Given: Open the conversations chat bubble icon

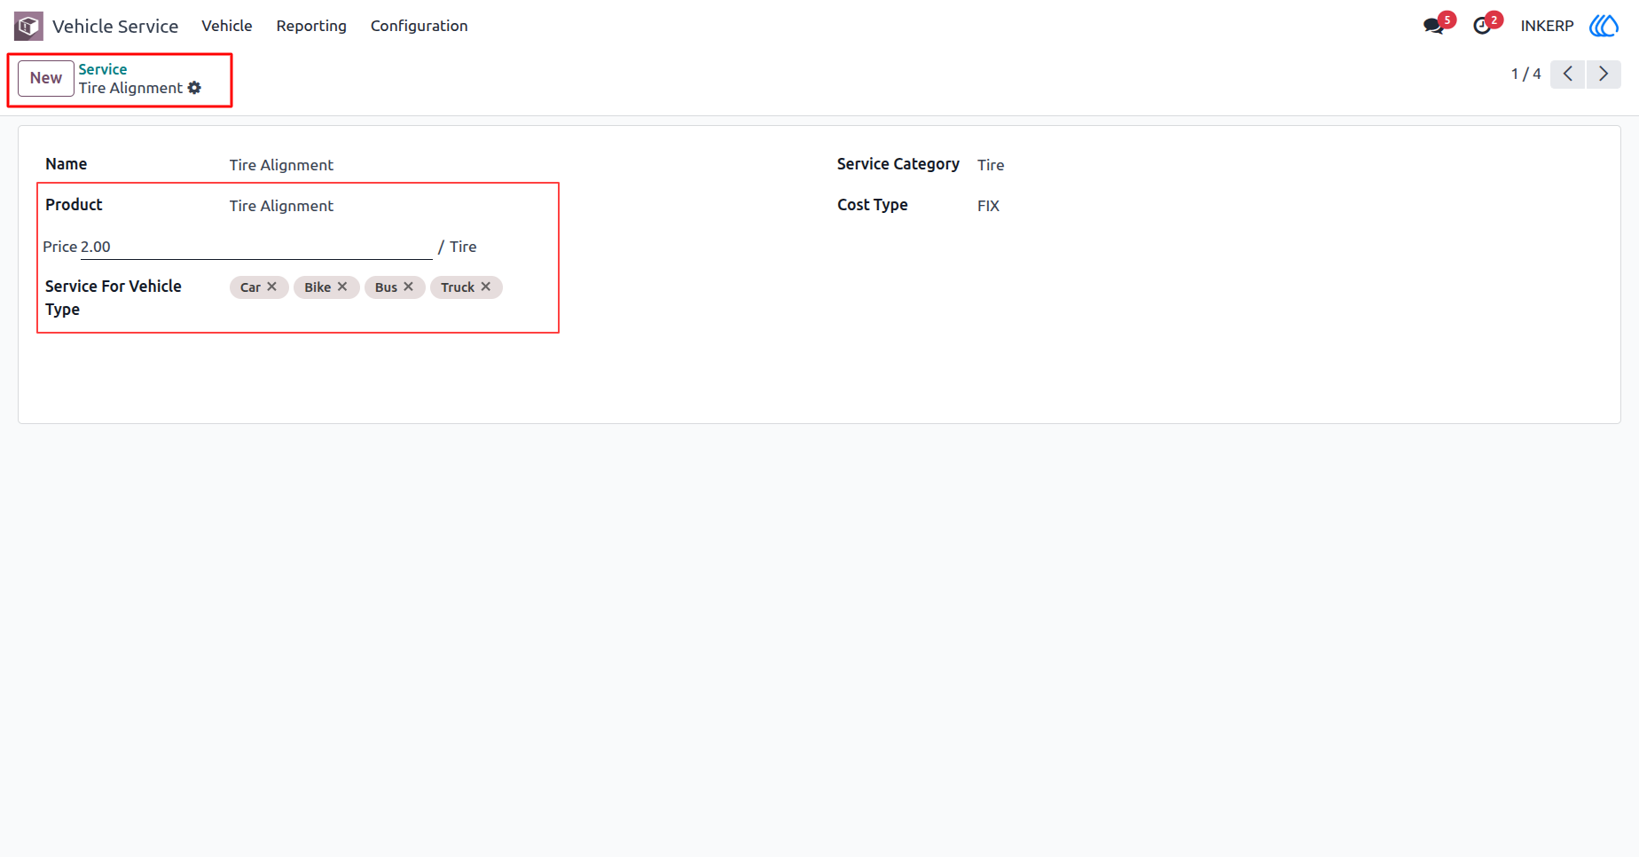Looking at the screenshot, I should [1433, 26].
